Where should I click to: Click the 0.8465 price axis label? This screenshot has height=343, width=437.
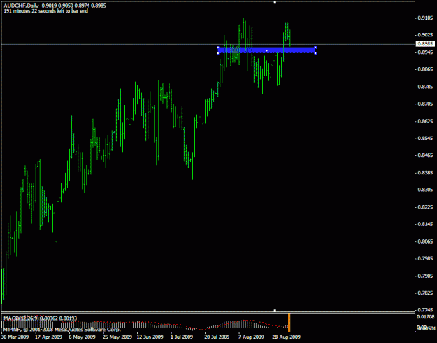[425, 155]
